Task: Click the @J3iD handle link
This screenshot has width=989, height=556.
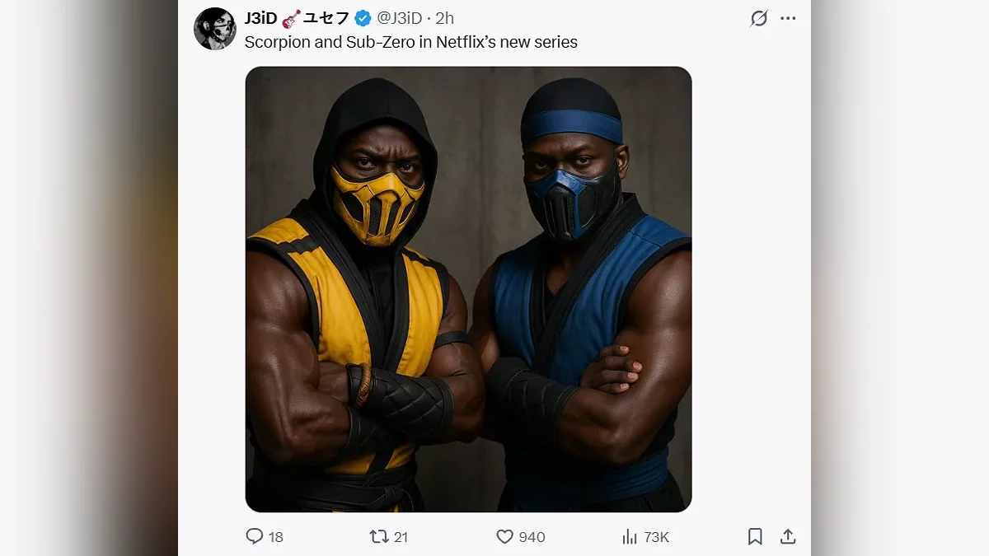Action: (x=399, y=18)
